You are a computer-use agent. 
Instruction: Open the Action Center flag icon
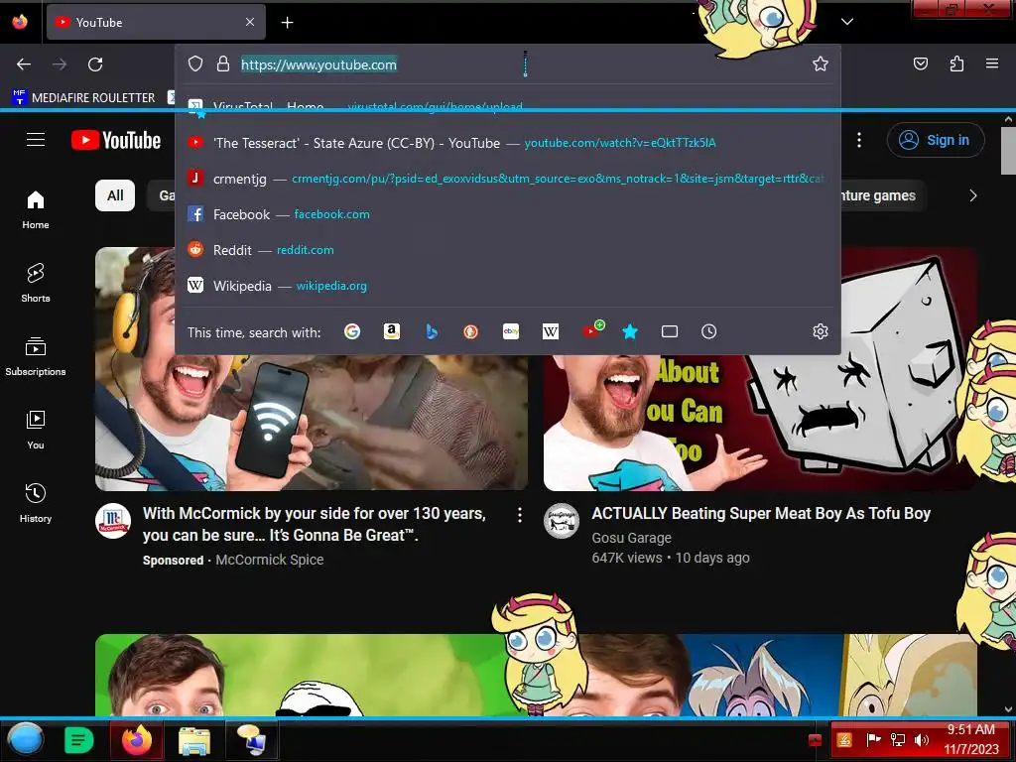pyautogui.click(x=873, y=740)
